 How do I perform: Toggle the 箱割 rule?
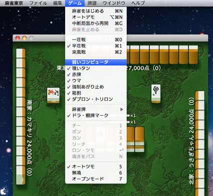click(x=96, y=93)
